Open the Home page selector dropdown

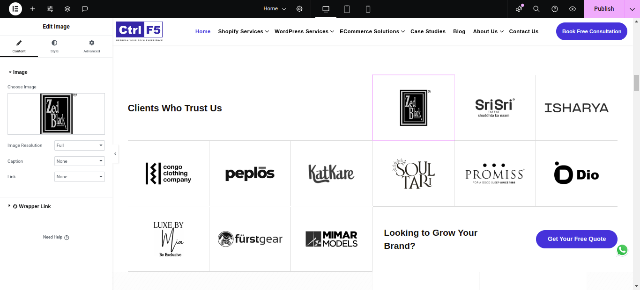click(x=275, y=9)
